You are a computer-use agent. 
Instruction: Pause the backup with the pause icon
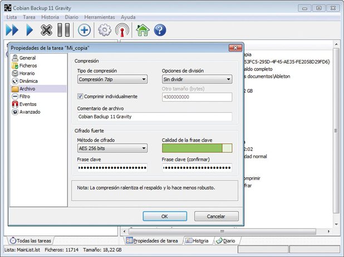click(x=63, y=30)
